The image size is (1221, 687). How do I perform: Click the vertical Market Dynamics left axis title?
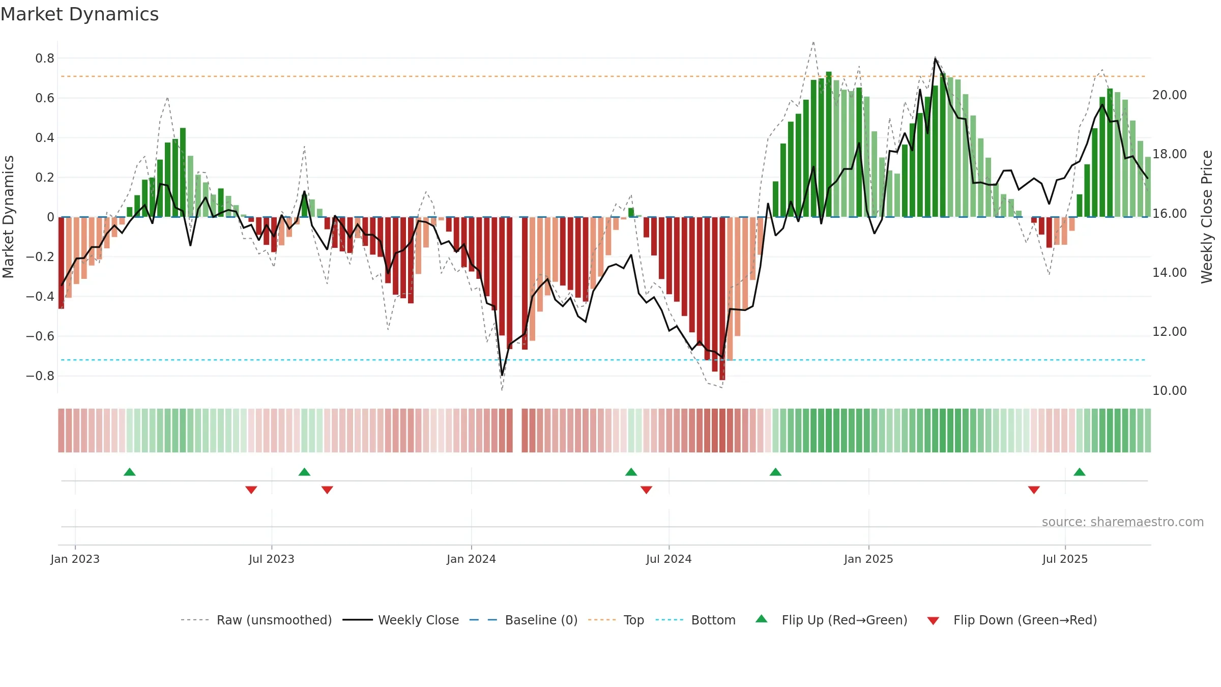(8, 217)
